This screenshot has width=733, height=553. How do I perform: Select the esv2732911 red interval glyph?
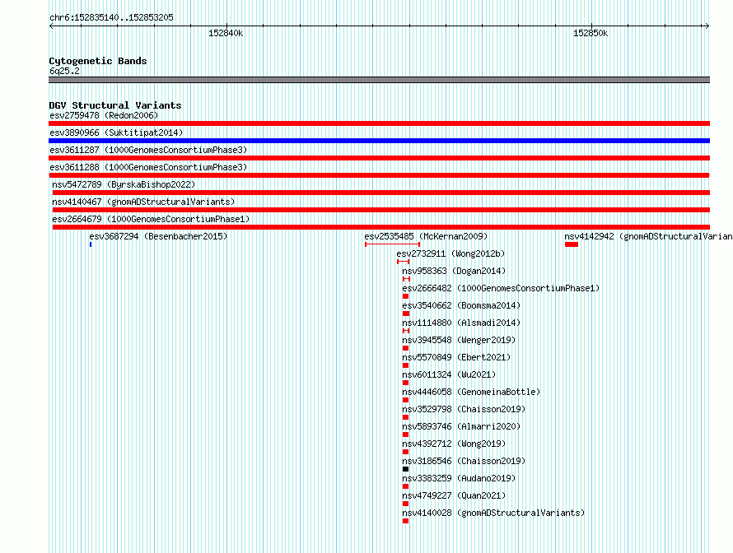click(403, 262)
